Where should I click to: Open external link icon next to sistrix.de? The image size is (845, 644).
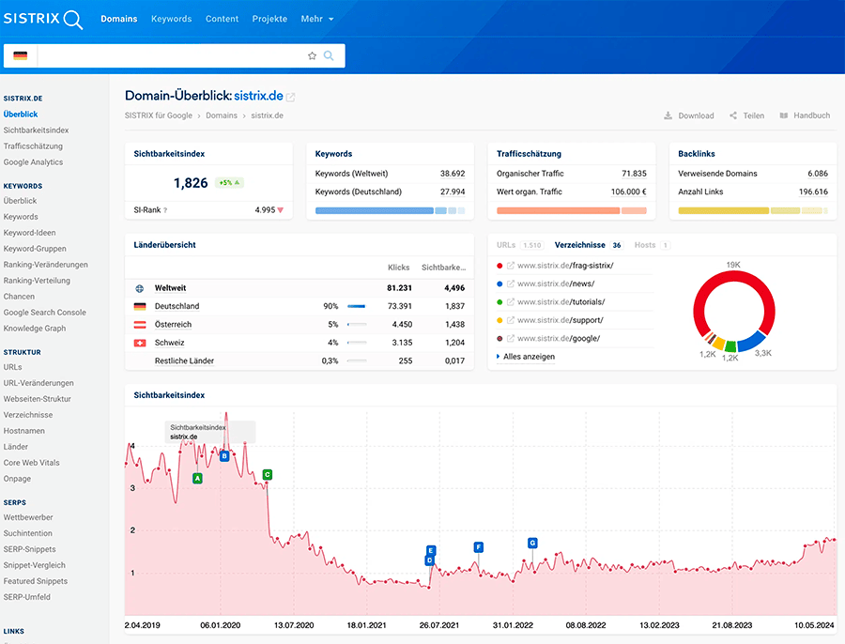coord(291,97)
